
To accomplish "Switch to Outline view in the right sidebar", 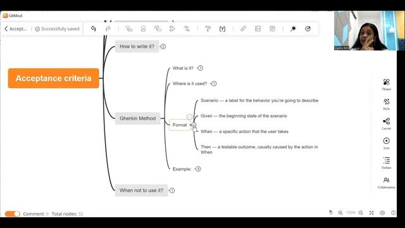I will (387, 163).
